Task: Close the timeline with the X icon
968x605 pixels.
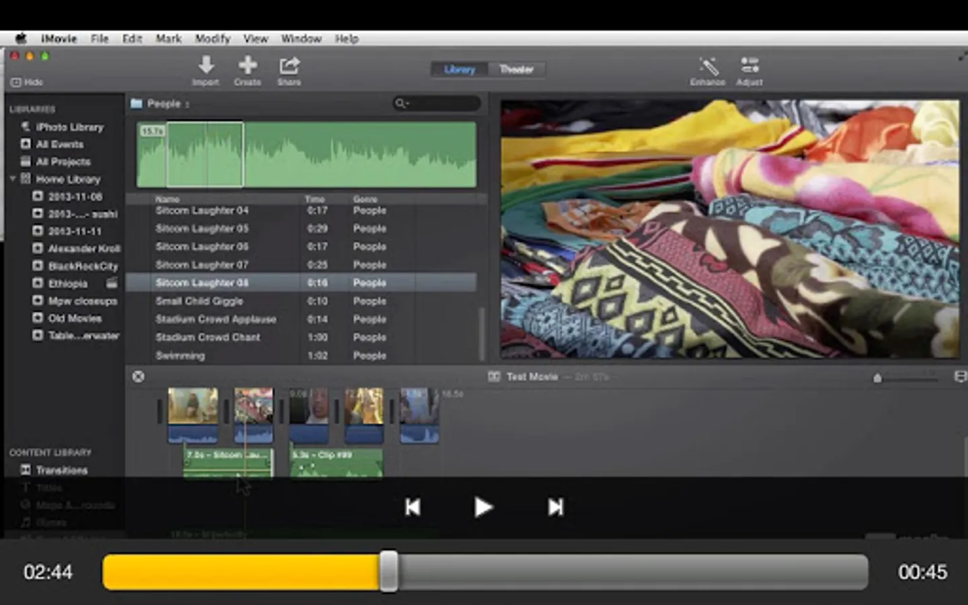Action: tap(138, 376)
